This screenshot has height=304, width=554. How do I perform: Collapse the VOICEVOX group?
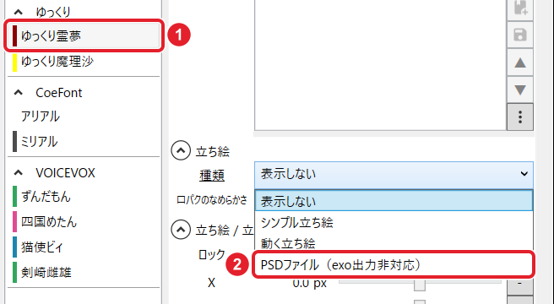[19, 173]
